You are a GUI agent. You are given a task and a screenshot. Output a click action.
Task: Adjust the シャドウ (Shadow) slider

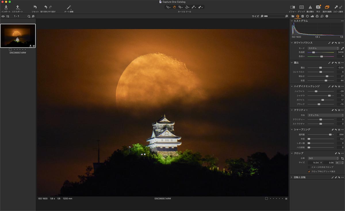[x=329, y=95]
